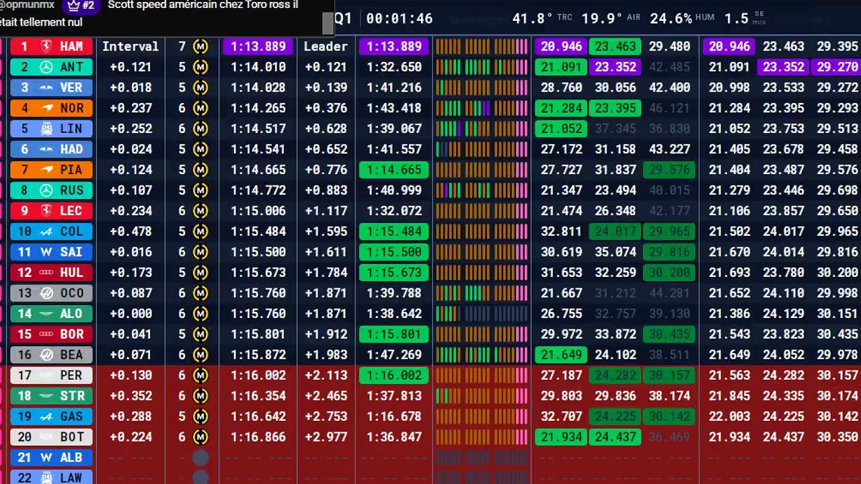861x484 pixels.
Task: Click HAM's third sector time 29.480
Action: 669,46
